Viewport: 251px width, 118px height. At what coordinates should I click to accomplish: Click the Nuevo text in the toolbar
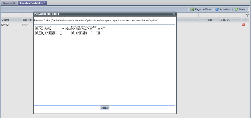tap(242, 9)
